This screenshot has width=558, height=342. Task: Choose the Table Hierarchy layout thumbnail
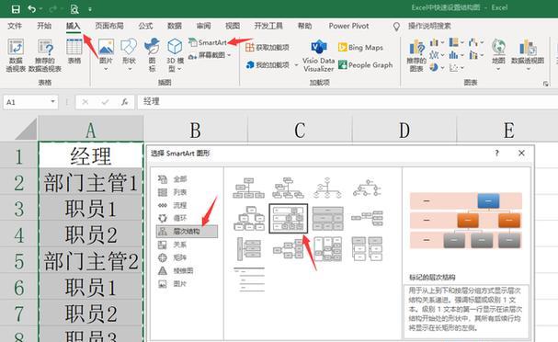tap(328, 219)
